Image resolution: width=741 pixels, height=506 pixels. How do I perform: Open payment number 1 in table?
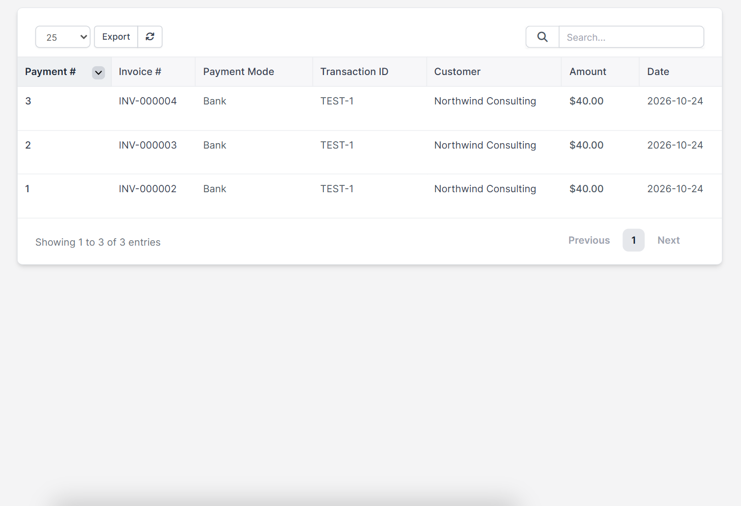coord(27,189)
